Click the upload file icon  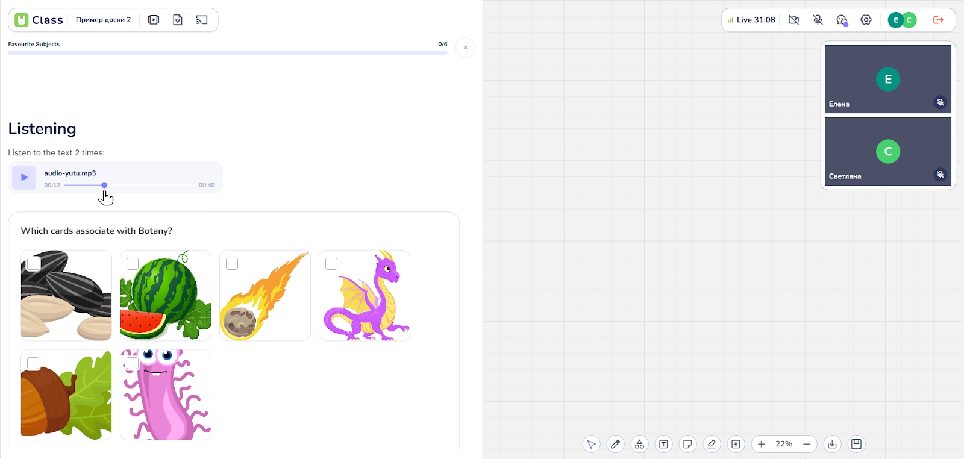(736, 444)
